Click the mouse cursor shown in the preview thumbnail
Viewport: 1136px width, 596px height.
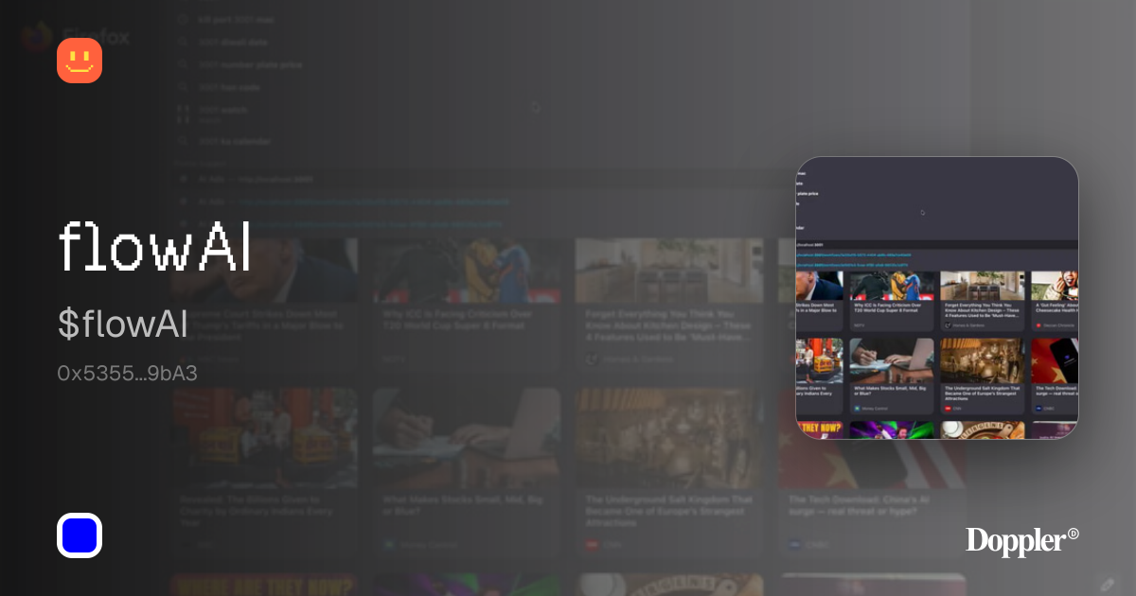click(923, 212)
